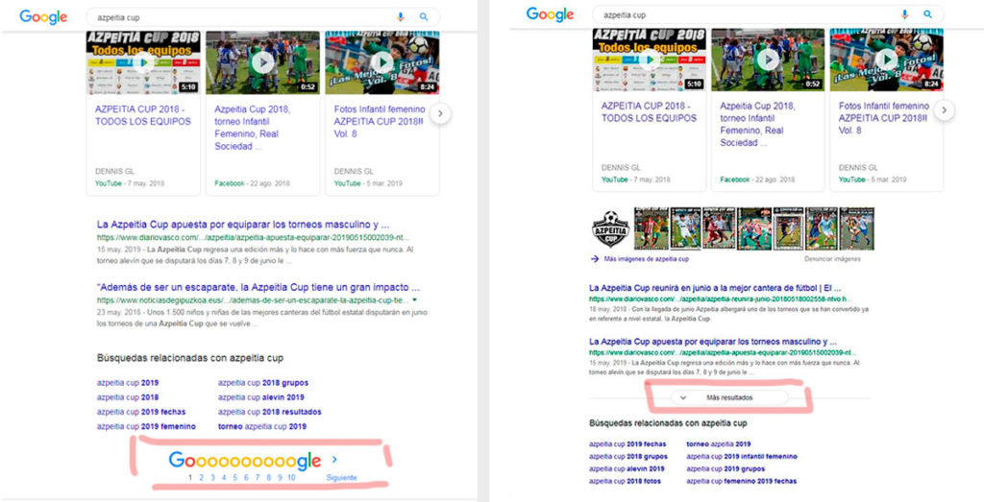
Task: Select 'azpeitia cup 2019 fechas' in right window
Action: [627, 443]
